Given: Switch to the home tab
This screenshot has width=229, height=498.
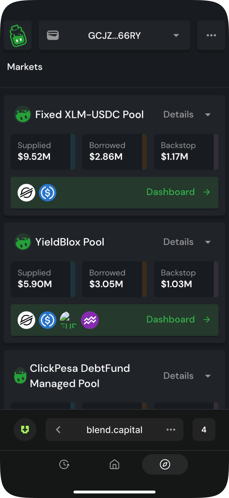Looking at the screenshot, I should pos(114,464).
